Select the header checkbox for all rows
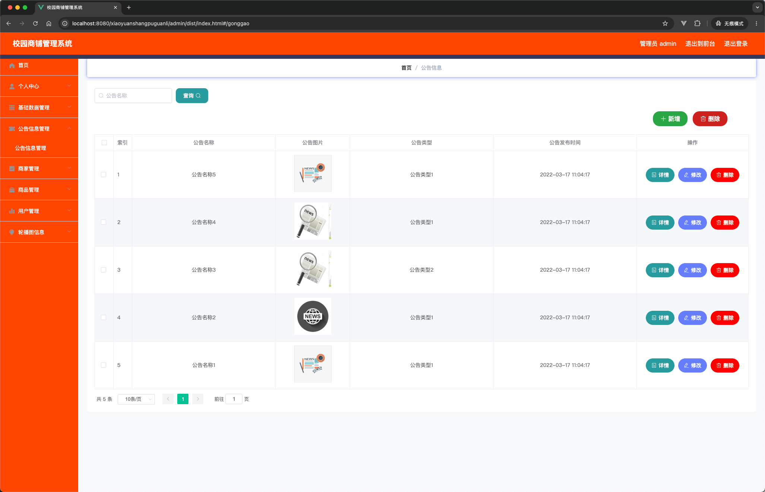 [x=104, y=143]
